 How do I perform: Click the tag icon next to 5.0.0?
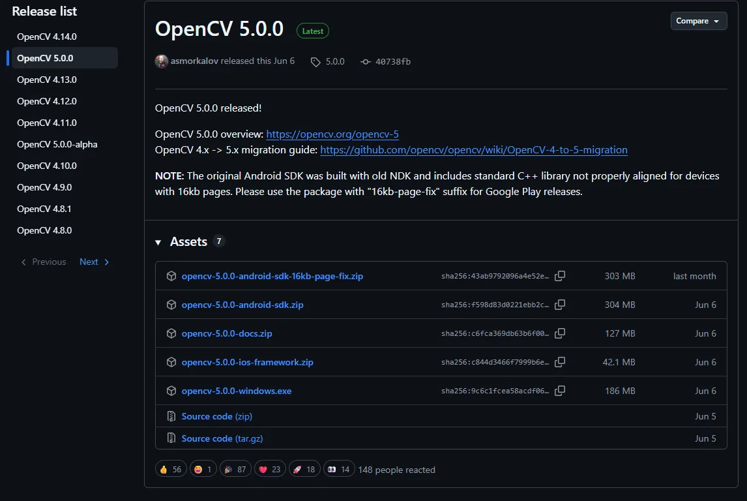click(315, 62)
